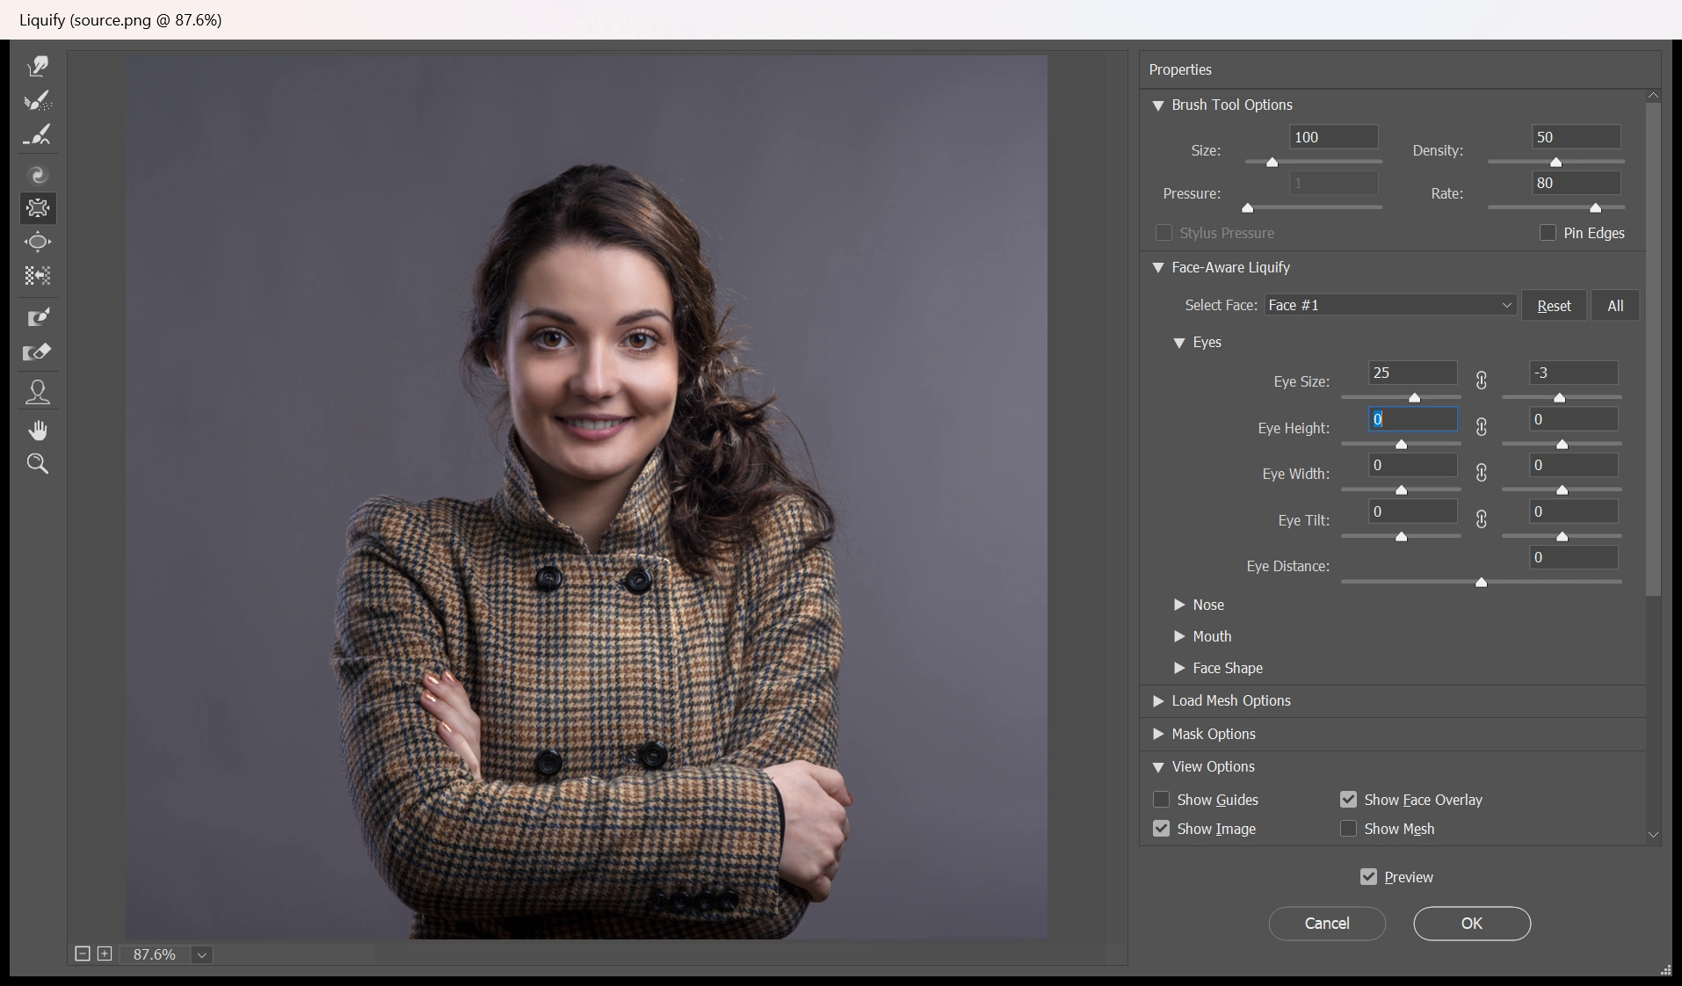The width and height of the screenshot is (1682, 986).
Task: Select the Zoom tool
Action: pyautogui.click(x=38, y=464)
